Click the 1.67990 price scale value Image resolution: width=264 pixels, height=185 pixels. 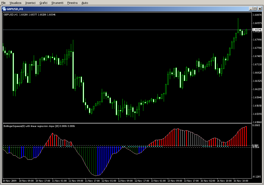257,39
